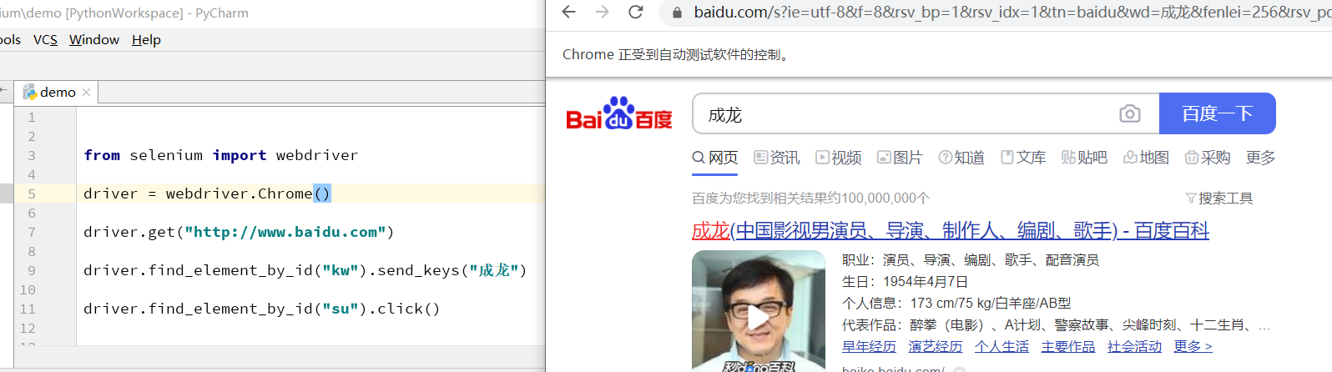Click the 'driver = webdriver.Chrome()' code line
Viewport: 1332px width, 372px height.
[x=207, y=194]
